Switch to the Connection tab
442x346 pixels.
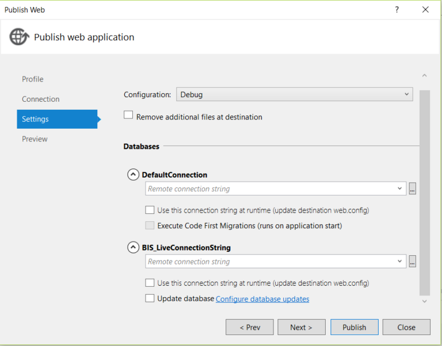[x=41, y=99]
